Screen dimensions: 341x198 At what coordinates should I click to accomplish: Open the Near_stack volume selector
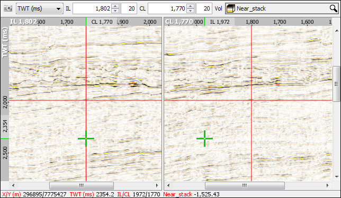[282, 8]
